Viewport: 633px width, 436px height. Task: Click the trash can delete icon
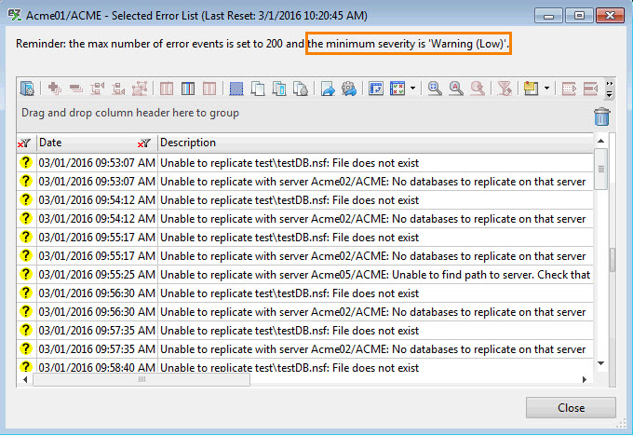tap(602, 116)
